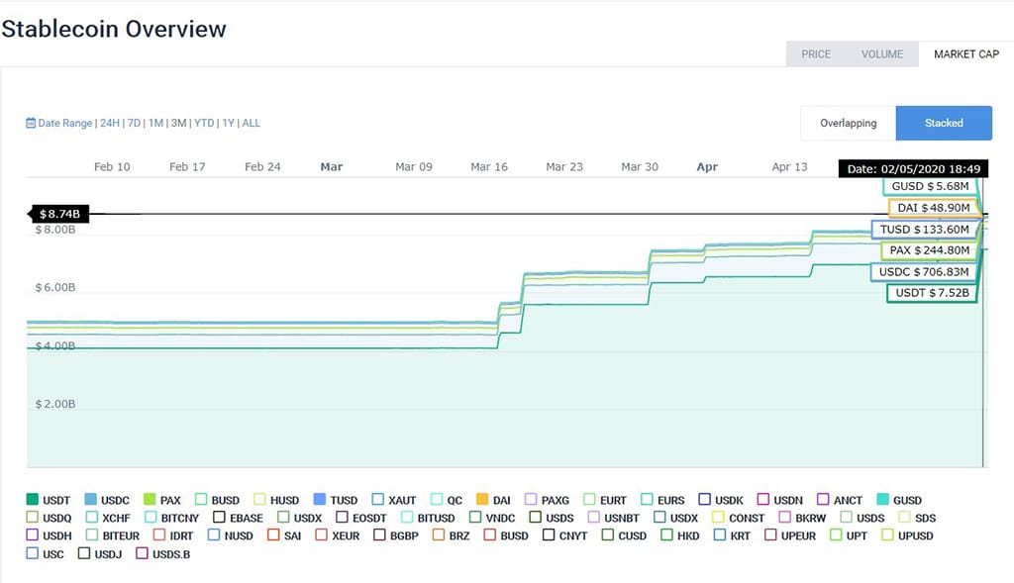Show the ANCT series
The height and width of the screenshot is (583, 1014).
click(x=823, y=500)
